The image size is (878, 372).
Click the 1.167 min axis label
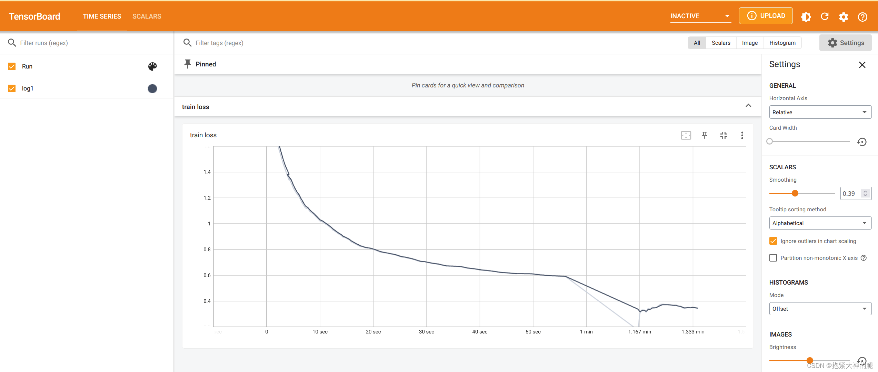640,332
